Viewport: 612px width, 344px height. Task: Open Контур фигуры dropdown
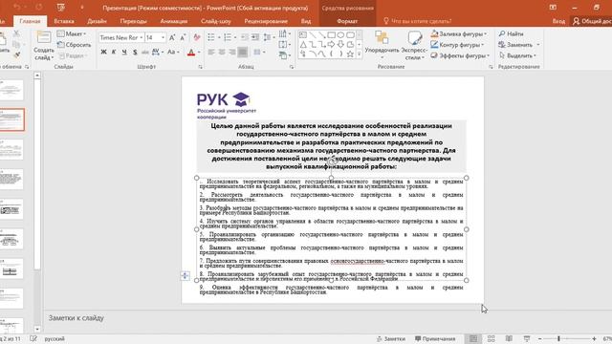click(x=457, y=45)
